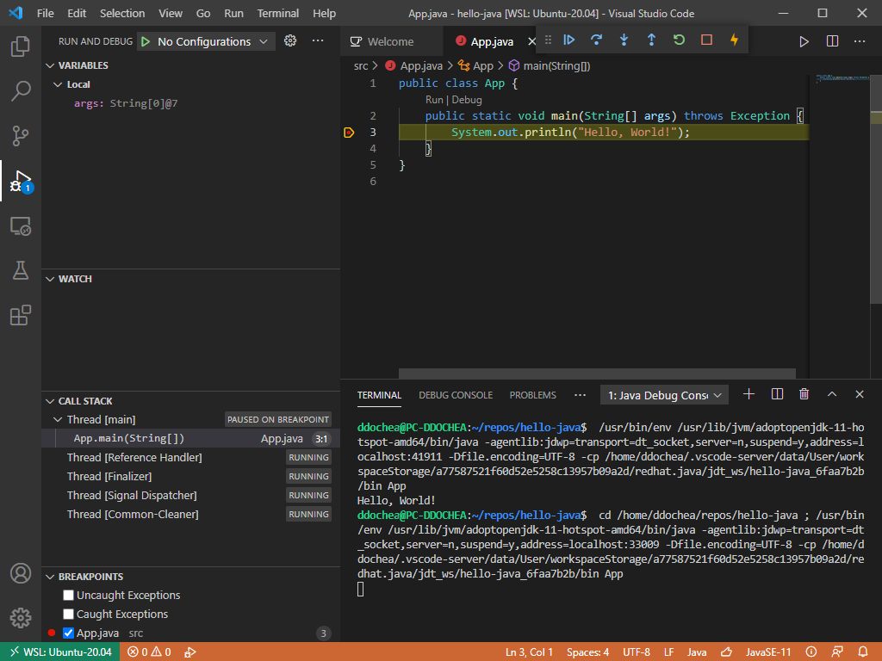Open Source Control view
The width and height of the screenshot is (882, 661).
tap(21, 135)
